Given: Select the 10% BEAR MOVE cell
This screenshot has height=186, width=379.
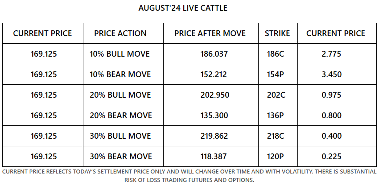Looking at the screenshot, I should click(x=120, y=74).
